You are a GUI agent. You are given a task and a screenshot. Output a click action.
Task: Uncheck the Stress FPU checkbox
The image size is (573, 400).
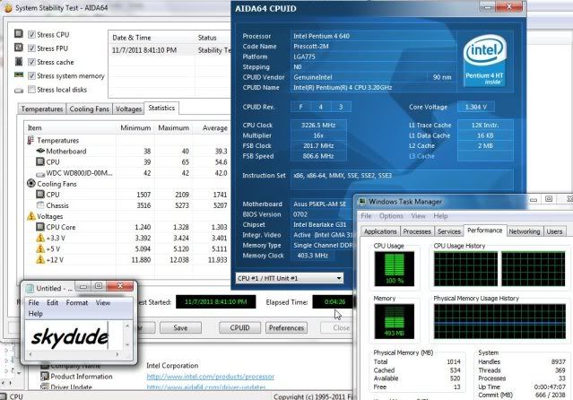[x=31, y=48]
